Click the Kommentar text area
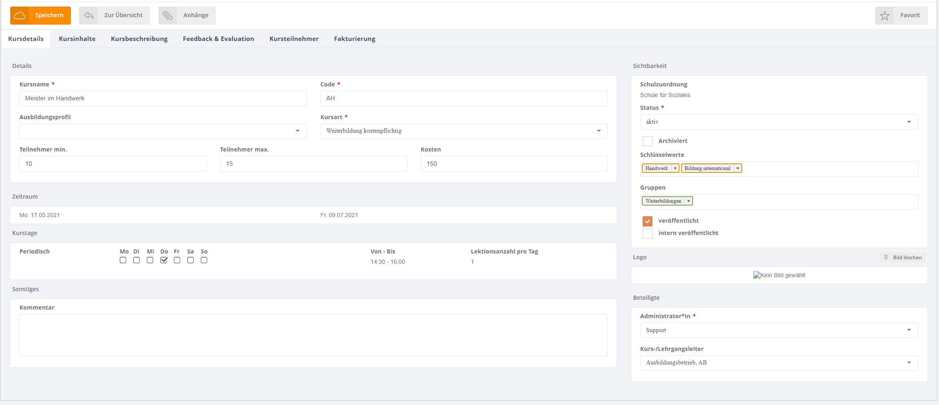This screenshot has height=405, width=939. tap(314, 335)
